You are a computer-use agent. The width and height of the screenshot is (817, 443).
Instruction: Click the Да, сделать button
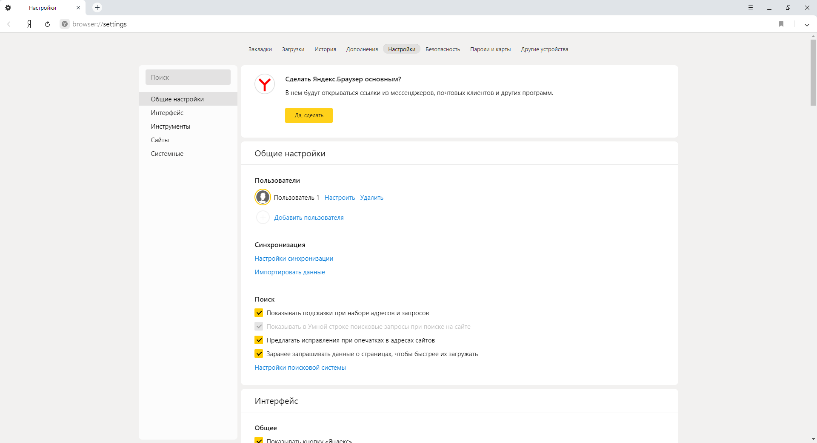click(x=309, y=115)
